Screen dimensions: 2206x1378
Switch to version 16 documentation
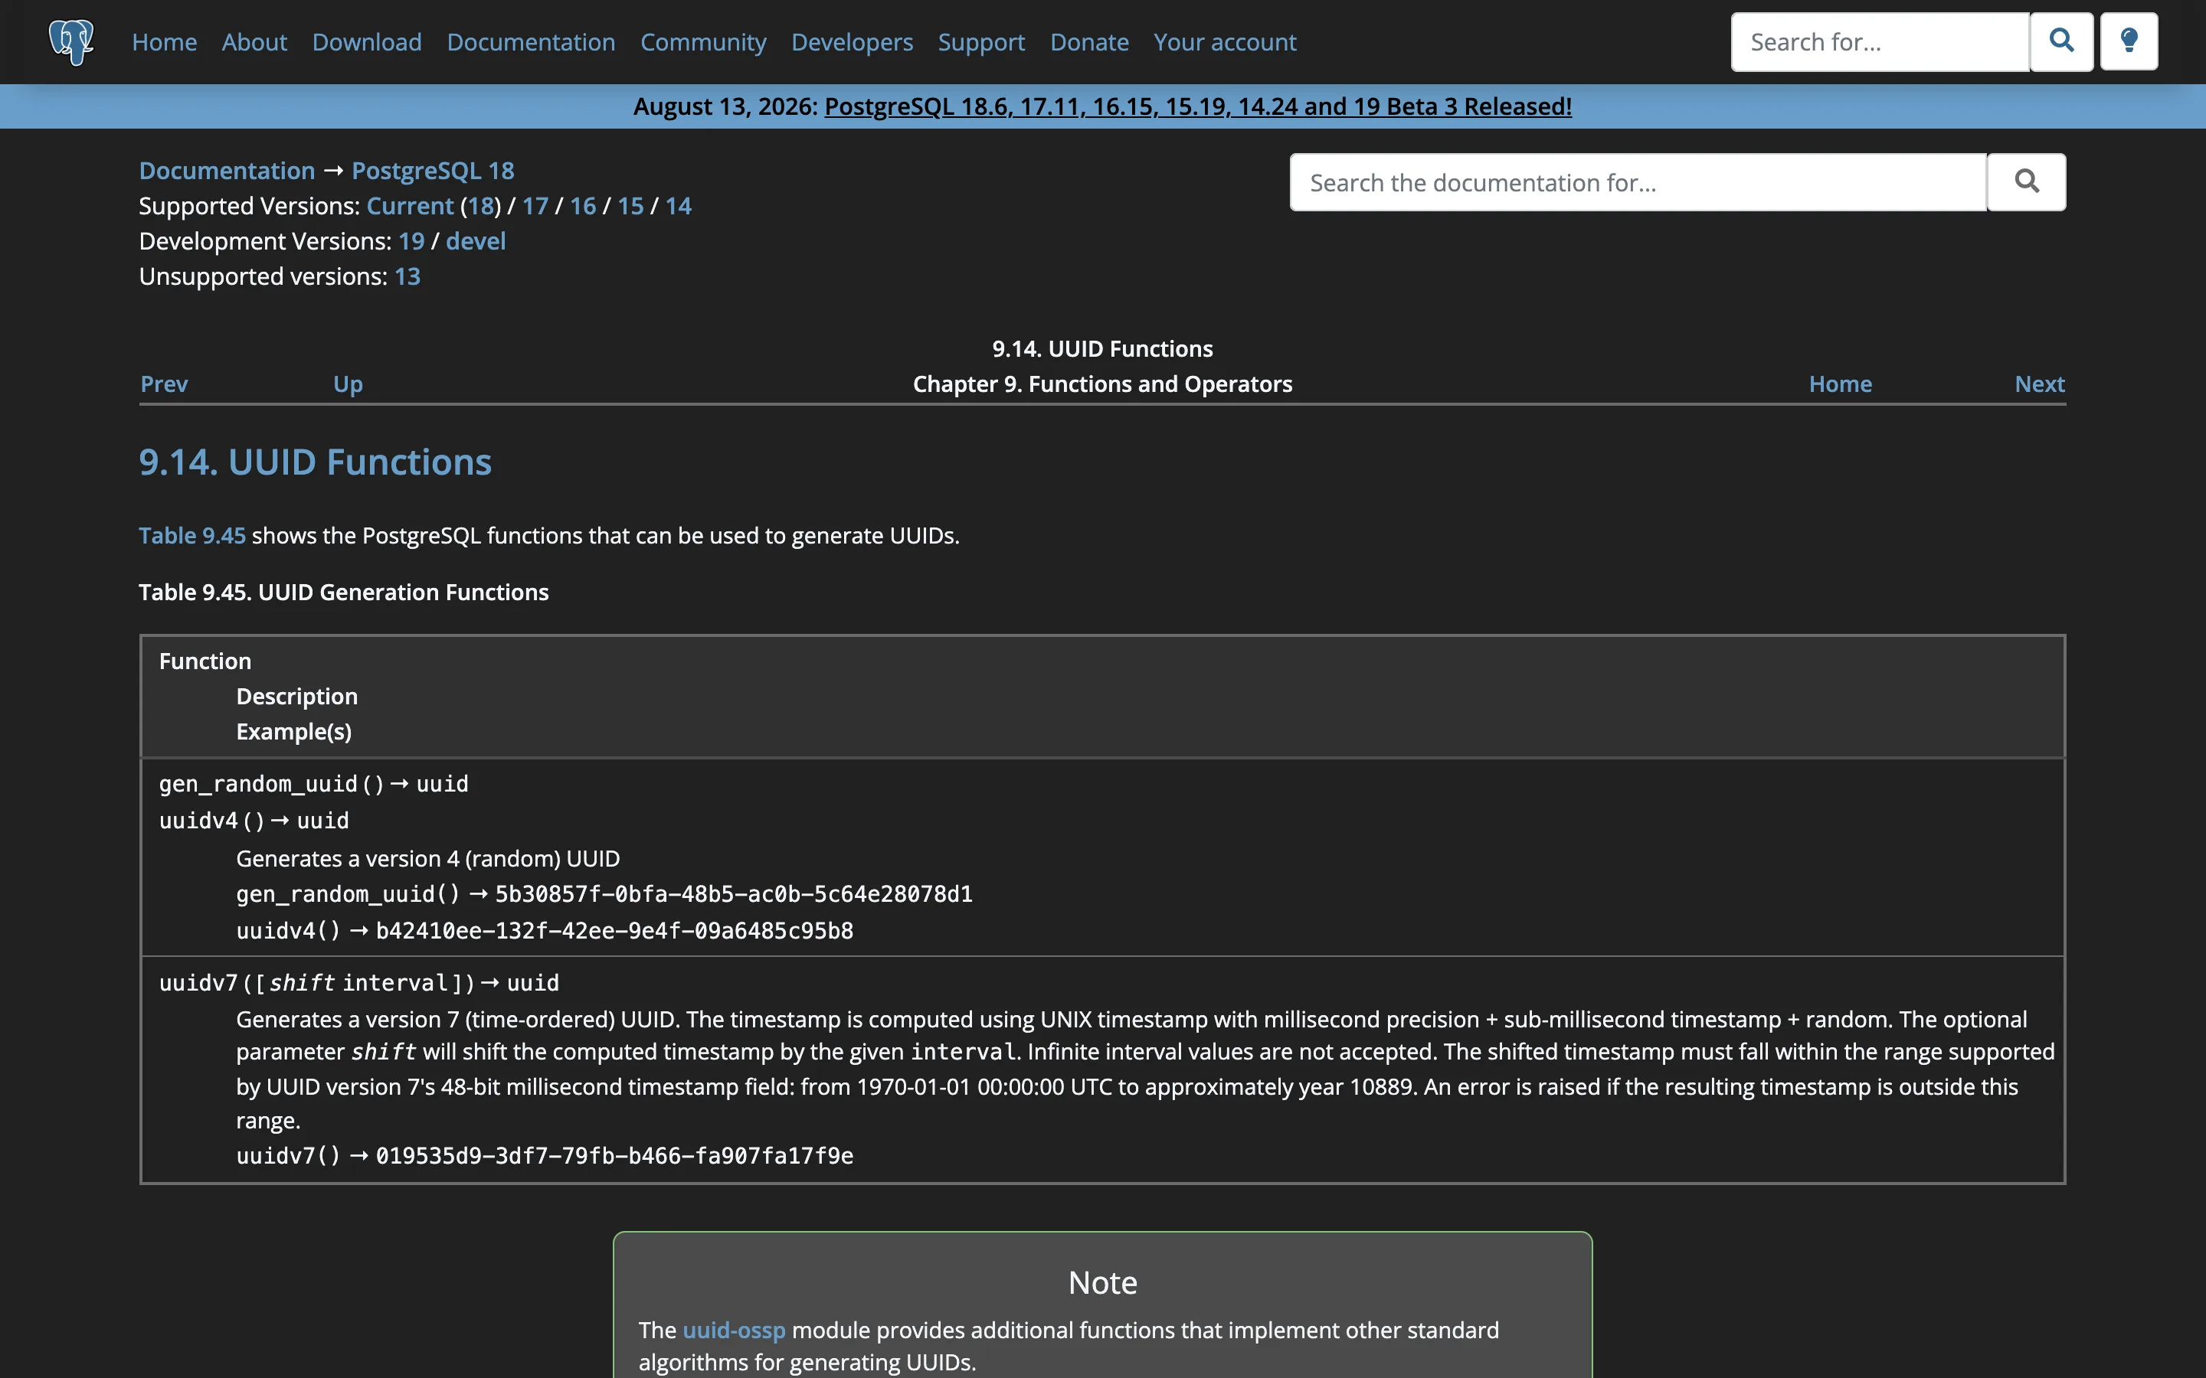click(x=582, y=206)
